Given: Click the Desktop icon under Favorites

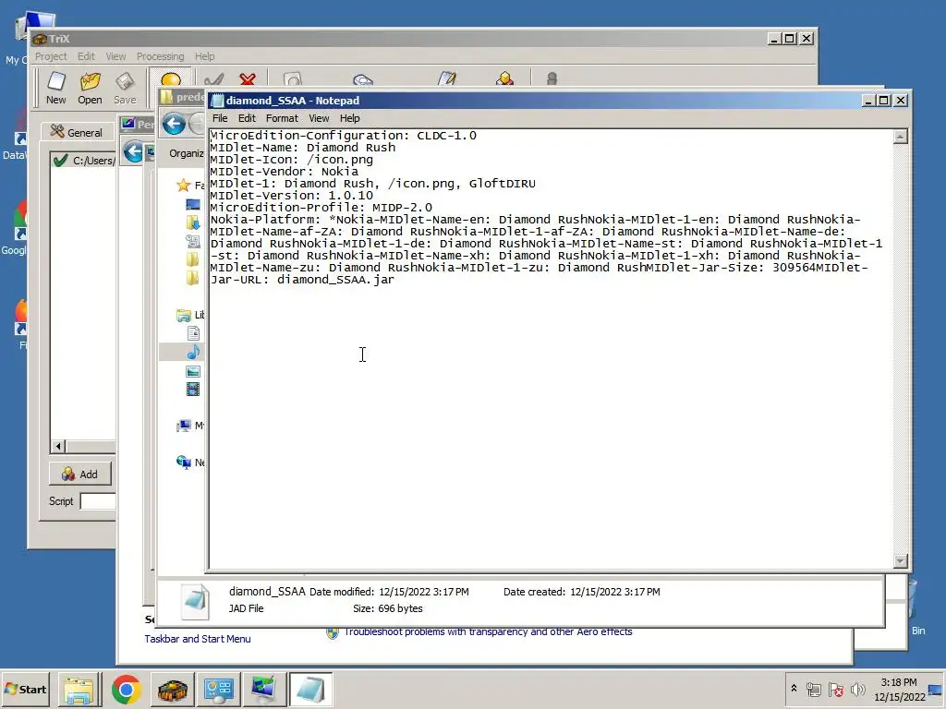Looking at the screenshot, I should click(192, 205).
